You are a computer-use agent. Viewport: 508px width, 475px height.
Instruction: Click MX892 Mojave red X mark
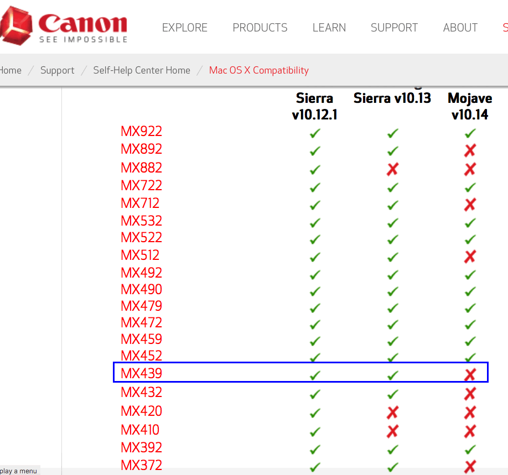pos(470,150)
